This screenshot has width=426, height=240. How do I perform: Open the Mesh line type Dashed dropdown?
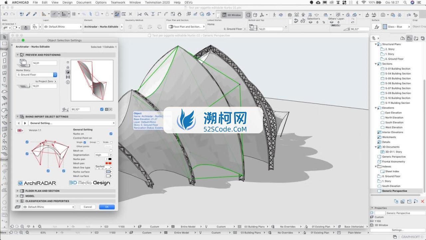click(x=103, y=167)
